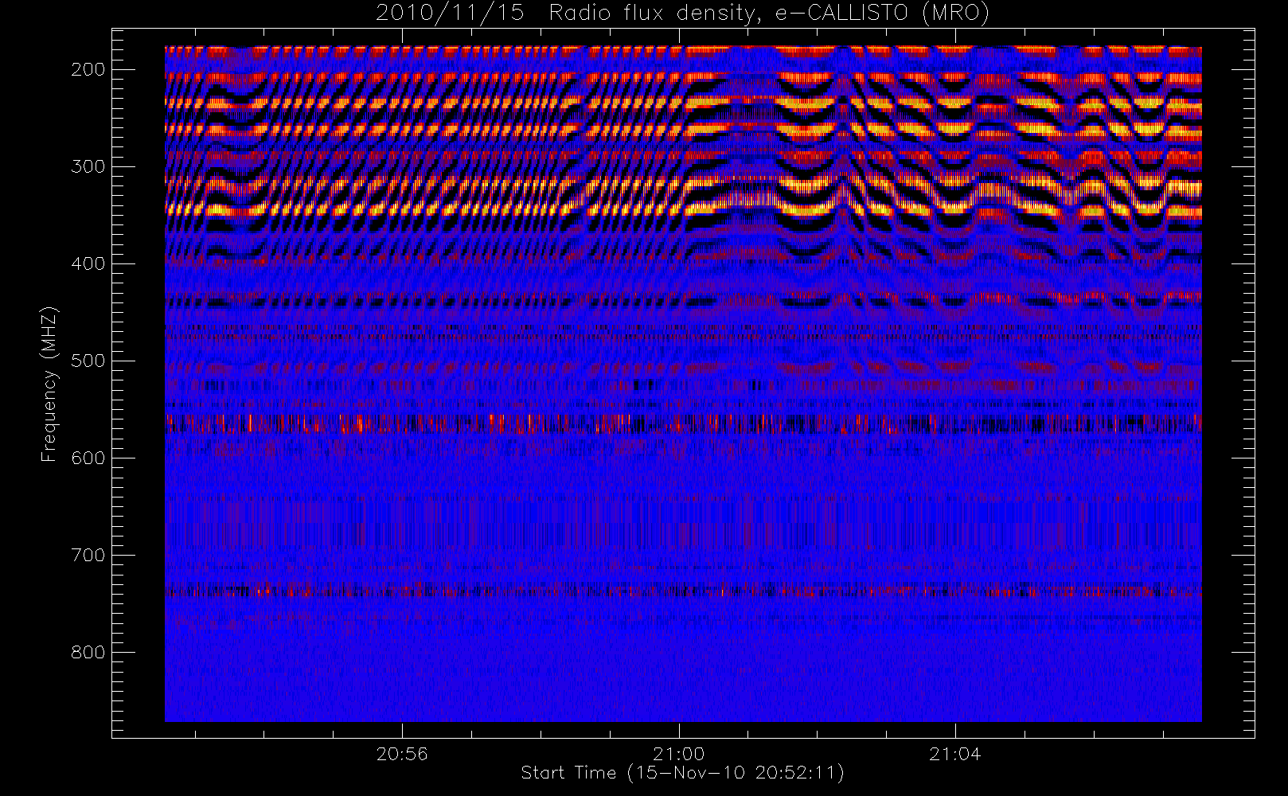This screenshot has width=1288, height=796.
Task: Click the 20:56 time tick label
Action: click(402, 754)
